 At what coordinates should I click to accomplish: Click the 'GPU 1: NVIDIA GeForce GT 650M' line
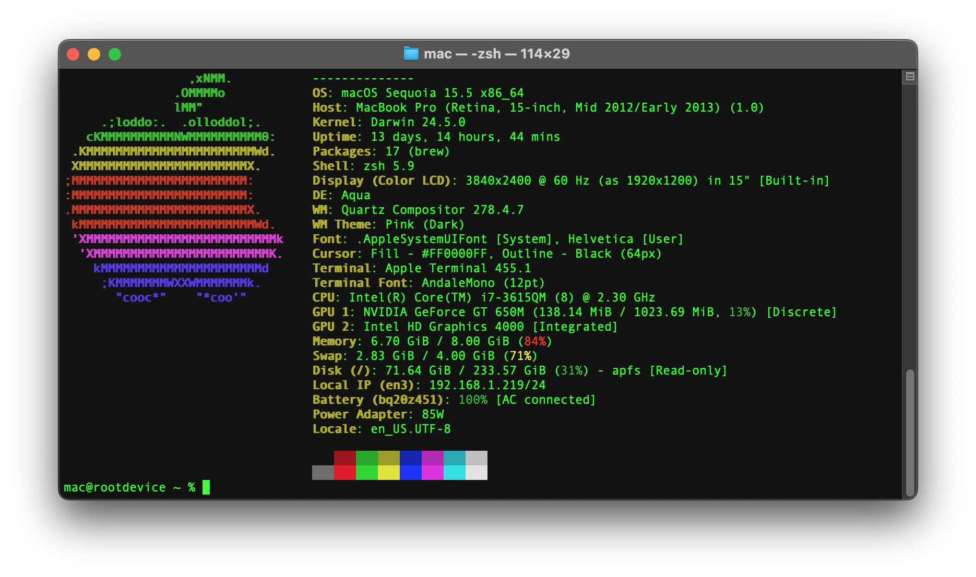(x=575, y=312)
